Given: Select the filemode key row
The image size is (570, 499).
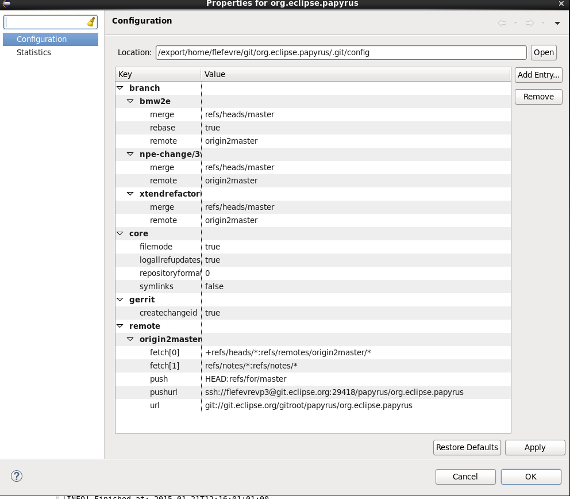Looking at the screenshot, I should click(156, 247).
